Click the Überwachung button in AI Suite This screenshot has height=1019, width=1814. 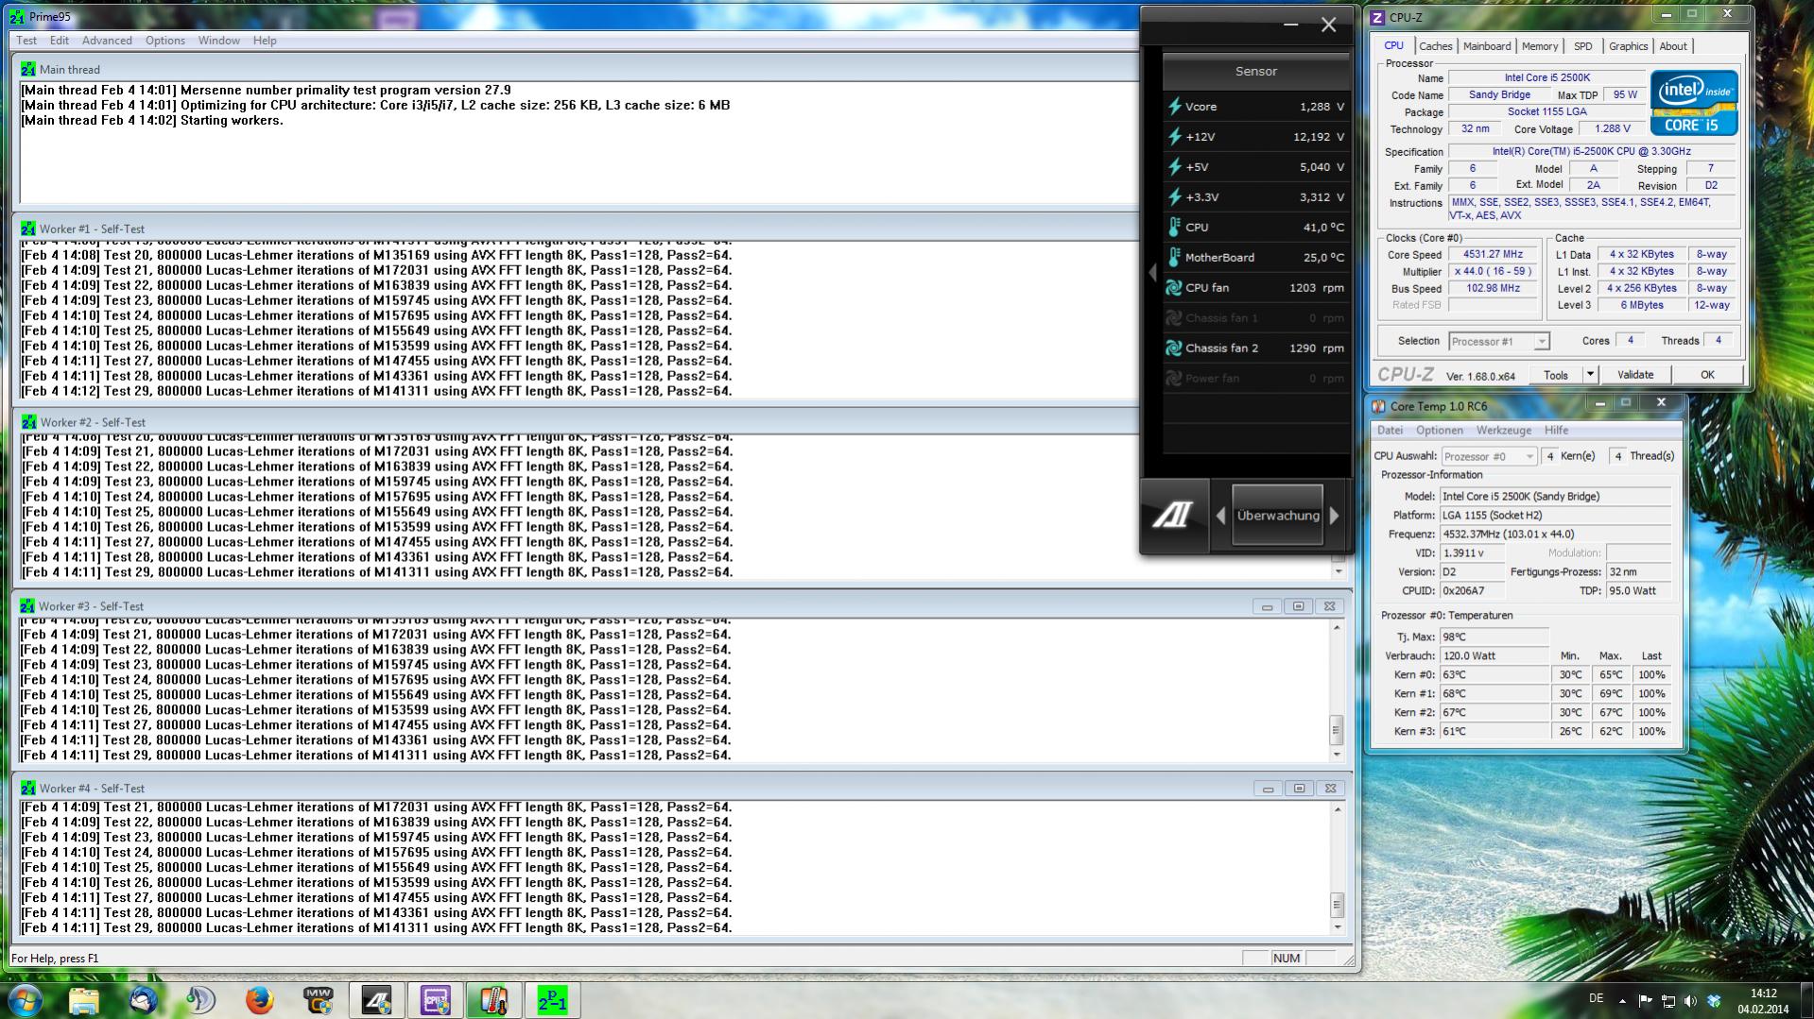[1278, 516]
